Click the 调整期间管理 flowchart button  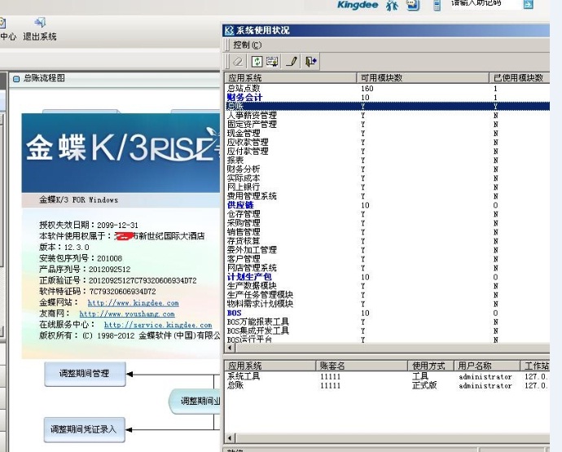85,374
